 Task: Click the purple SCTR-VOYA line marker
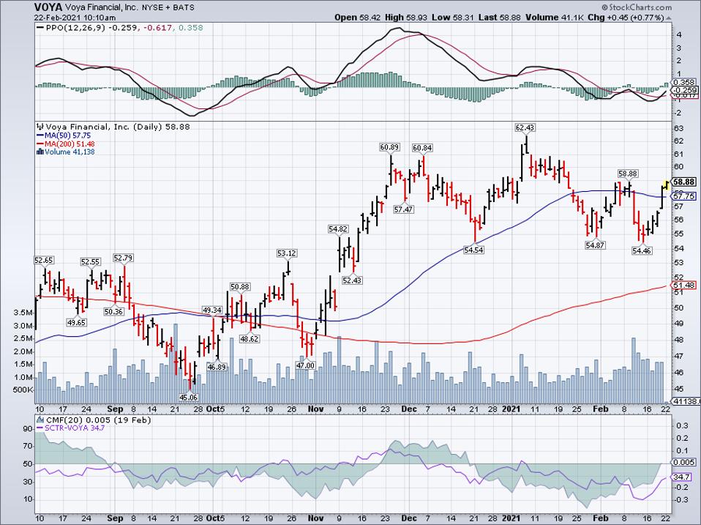tap(40, 428)
